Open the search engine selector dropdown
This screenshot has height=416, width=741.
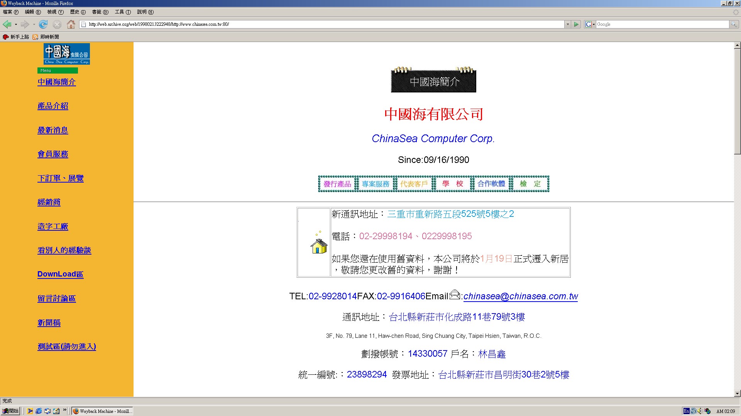point(590,24)
